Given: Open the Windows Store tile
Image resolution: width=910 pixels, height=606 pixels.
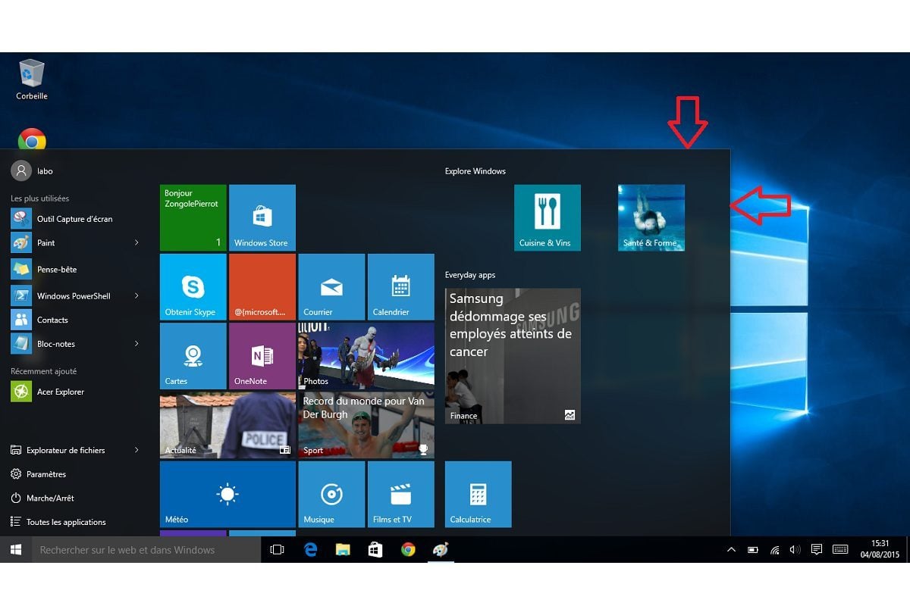Looking at the screenshot, I should coord(262,217).
